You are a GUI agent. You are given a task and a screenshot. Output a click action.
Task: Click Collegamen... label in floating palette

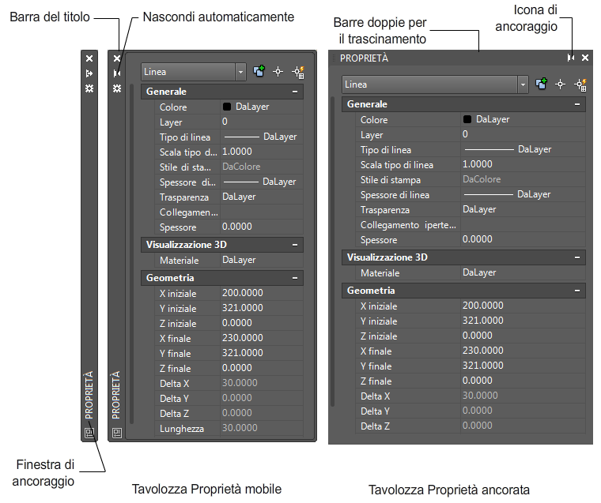point(188,212)
